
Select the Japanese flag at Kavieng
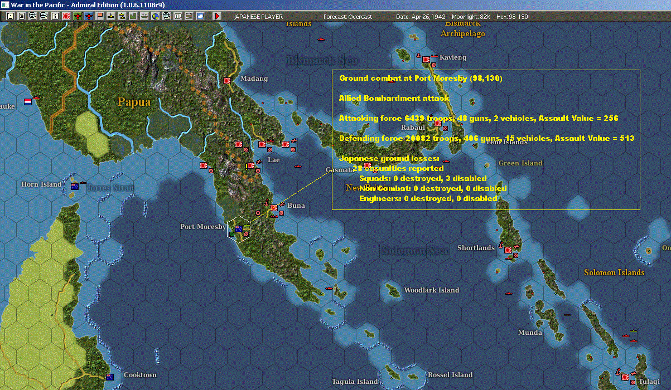point(426,59)
